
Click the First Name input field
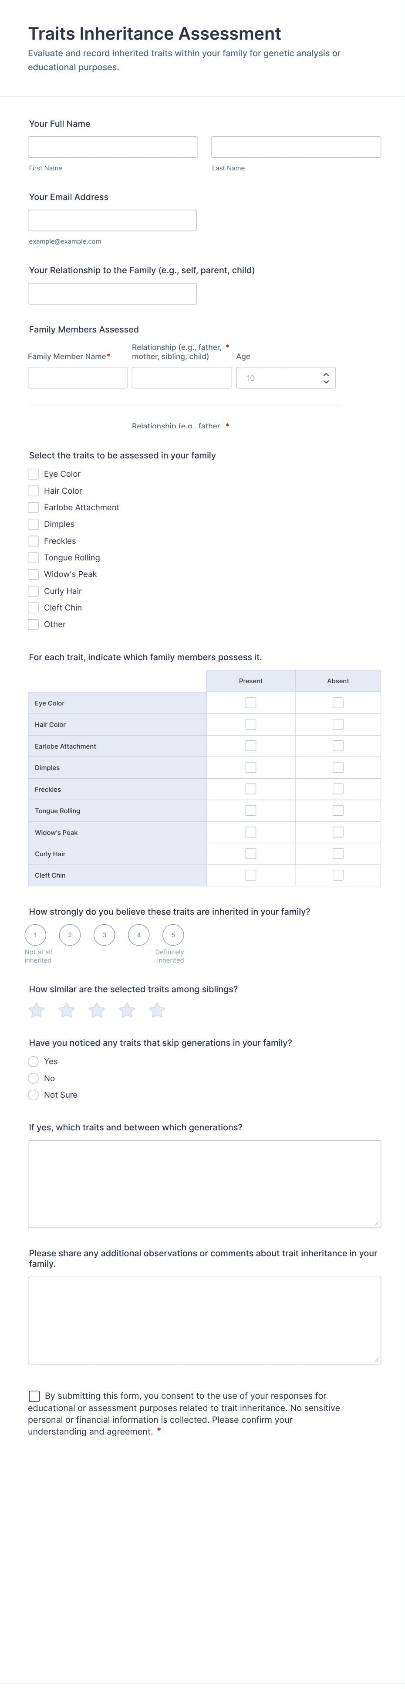coord(113,146)
